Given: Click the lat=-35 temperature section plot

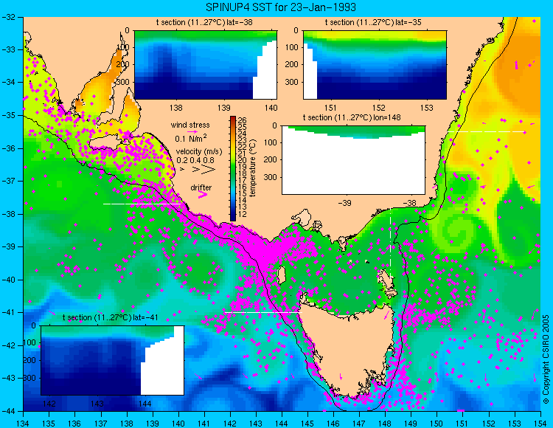Looking at the screenshot, I should 375,65.
